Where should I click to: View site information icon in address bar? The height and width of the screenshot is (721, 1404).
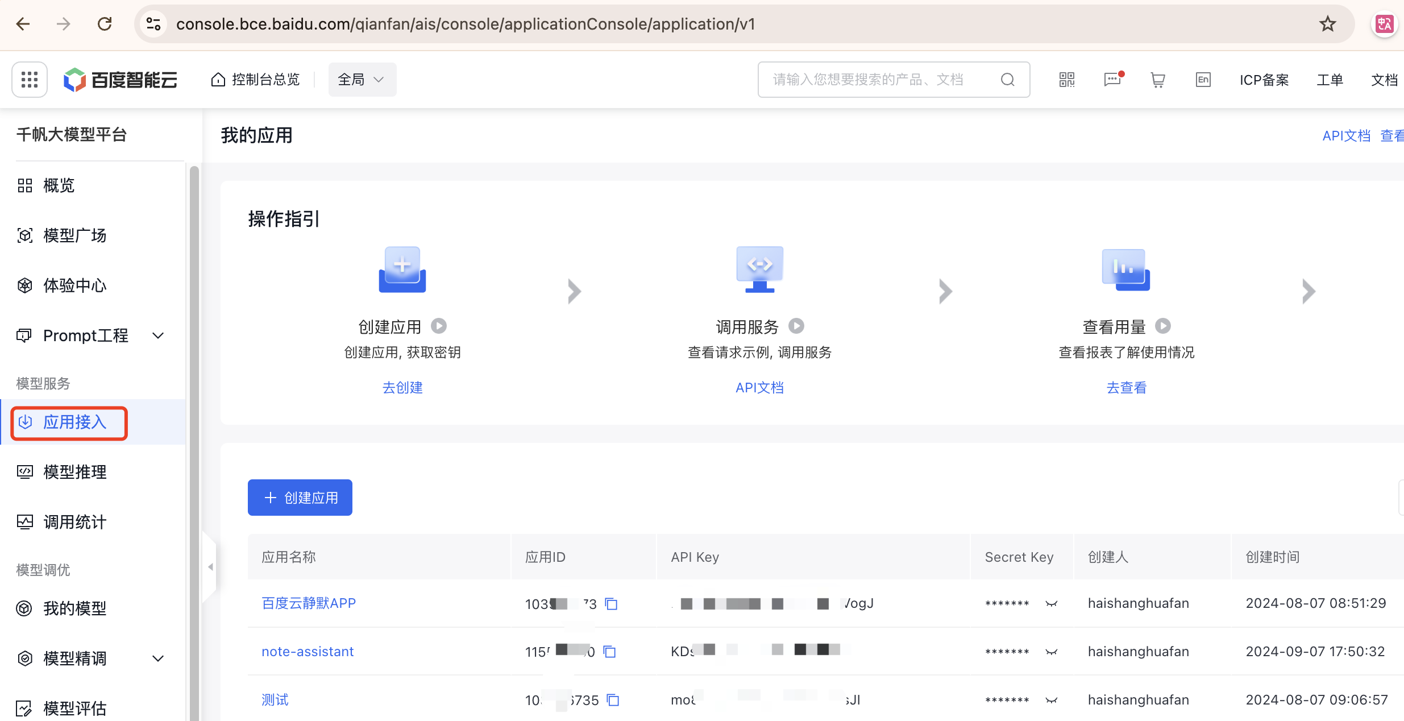click(x=153, y=24)
